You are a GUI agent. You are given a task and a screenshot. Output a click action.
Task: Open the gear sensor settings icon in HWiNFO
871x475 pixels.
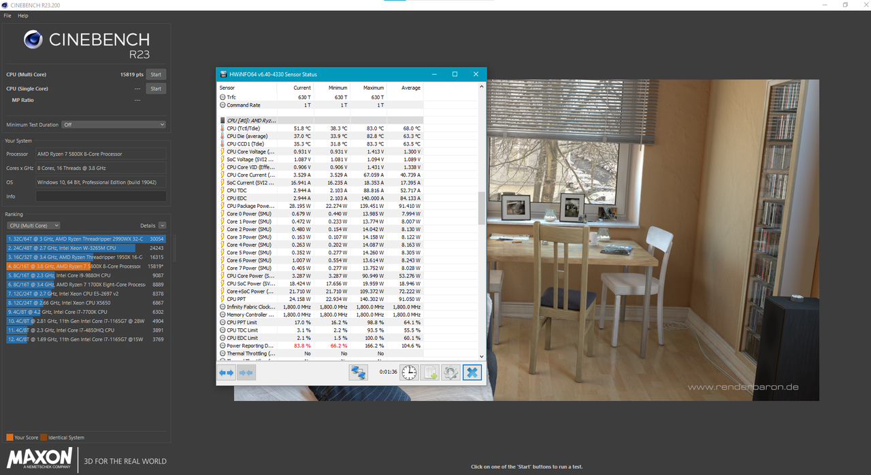click(451, 372)
